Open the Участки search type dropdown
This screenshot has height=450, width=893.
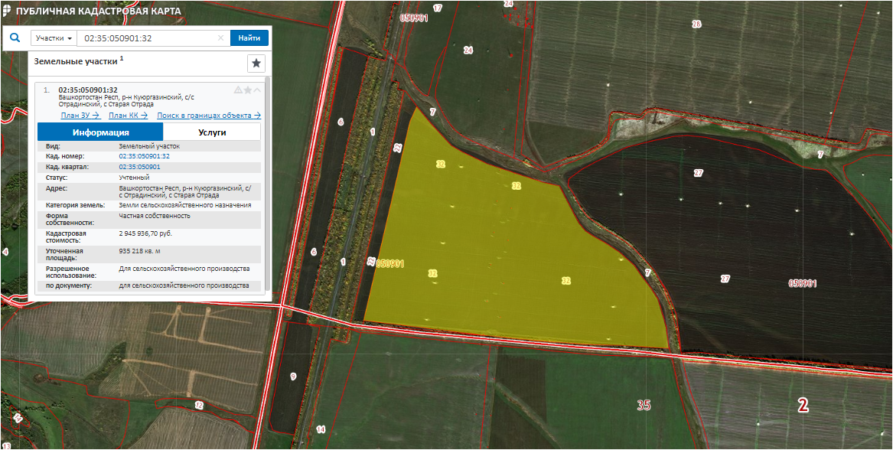[54, 38]
